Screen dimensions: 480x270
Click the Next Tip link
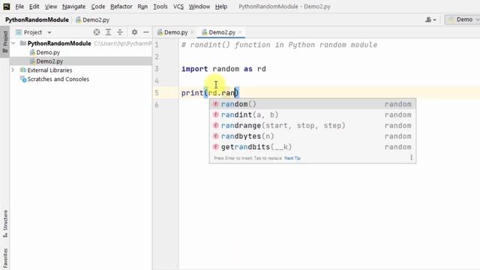click(x=292, y=158)
